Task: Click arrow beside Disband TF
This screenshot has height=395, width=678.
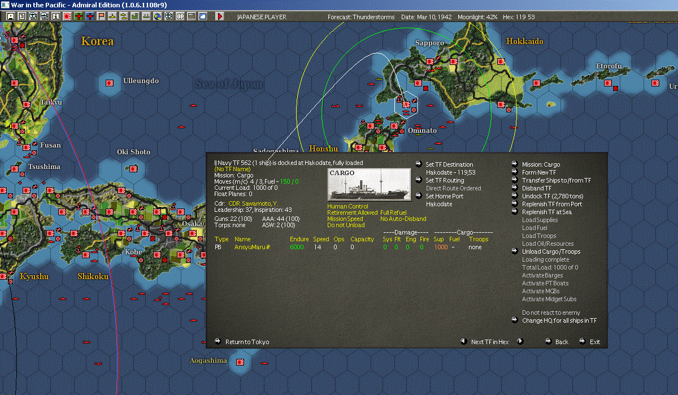Action: coord(515,188)
